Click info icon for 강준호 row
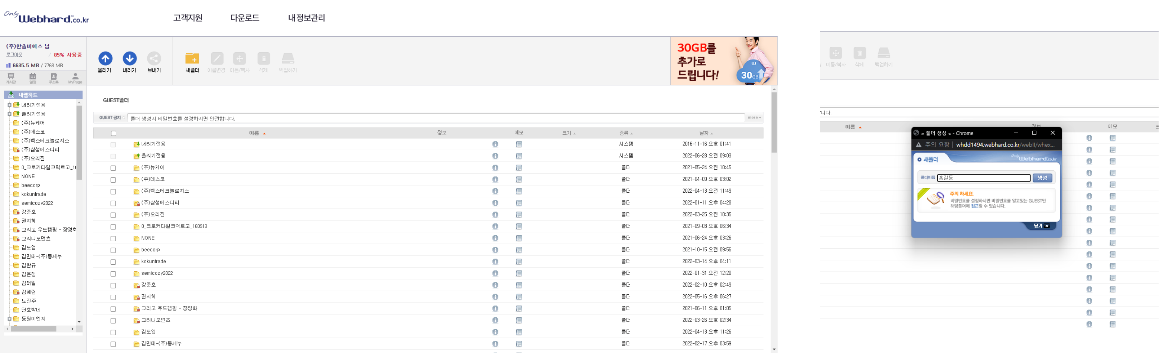 click(x=495, y=285)
